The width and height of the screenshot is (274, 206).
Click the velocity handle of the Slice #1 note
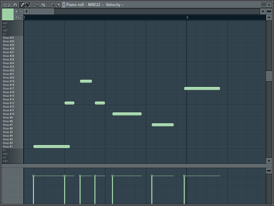(x=33, y=176)
